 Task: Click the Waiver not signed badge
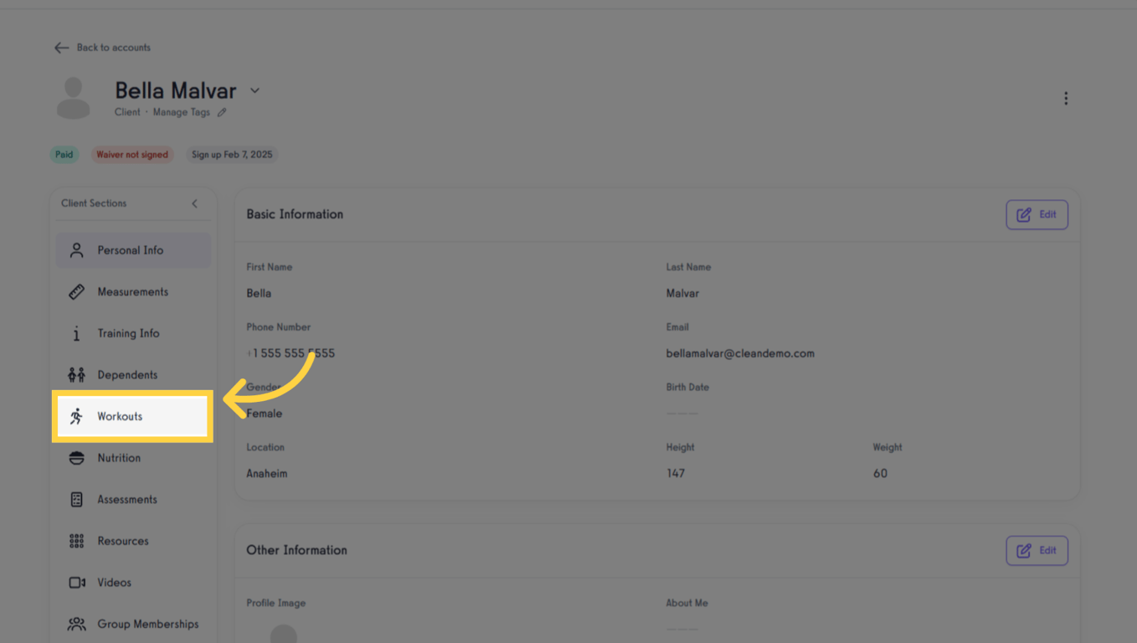(x=132, y=154)
